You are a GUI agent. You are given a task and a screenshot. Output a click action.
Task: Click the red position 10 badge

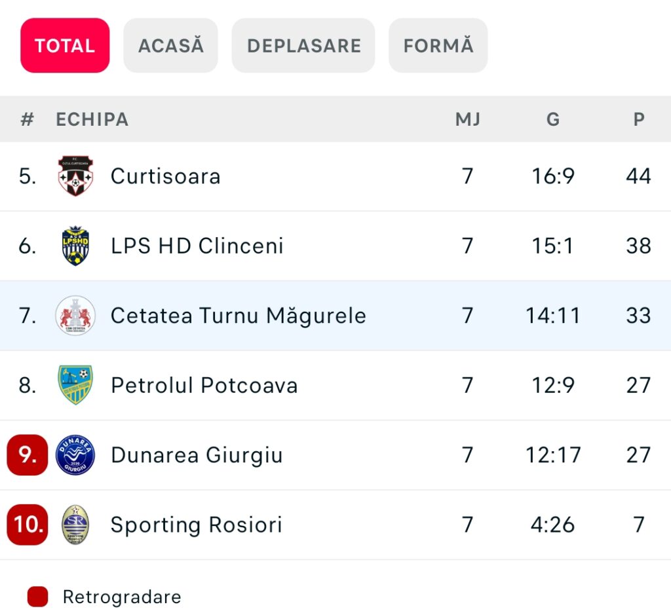[x=28, y=525]
